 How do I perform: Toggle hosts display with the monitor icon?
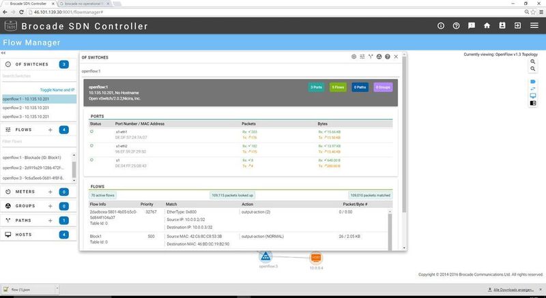click(x=533, y=96)
